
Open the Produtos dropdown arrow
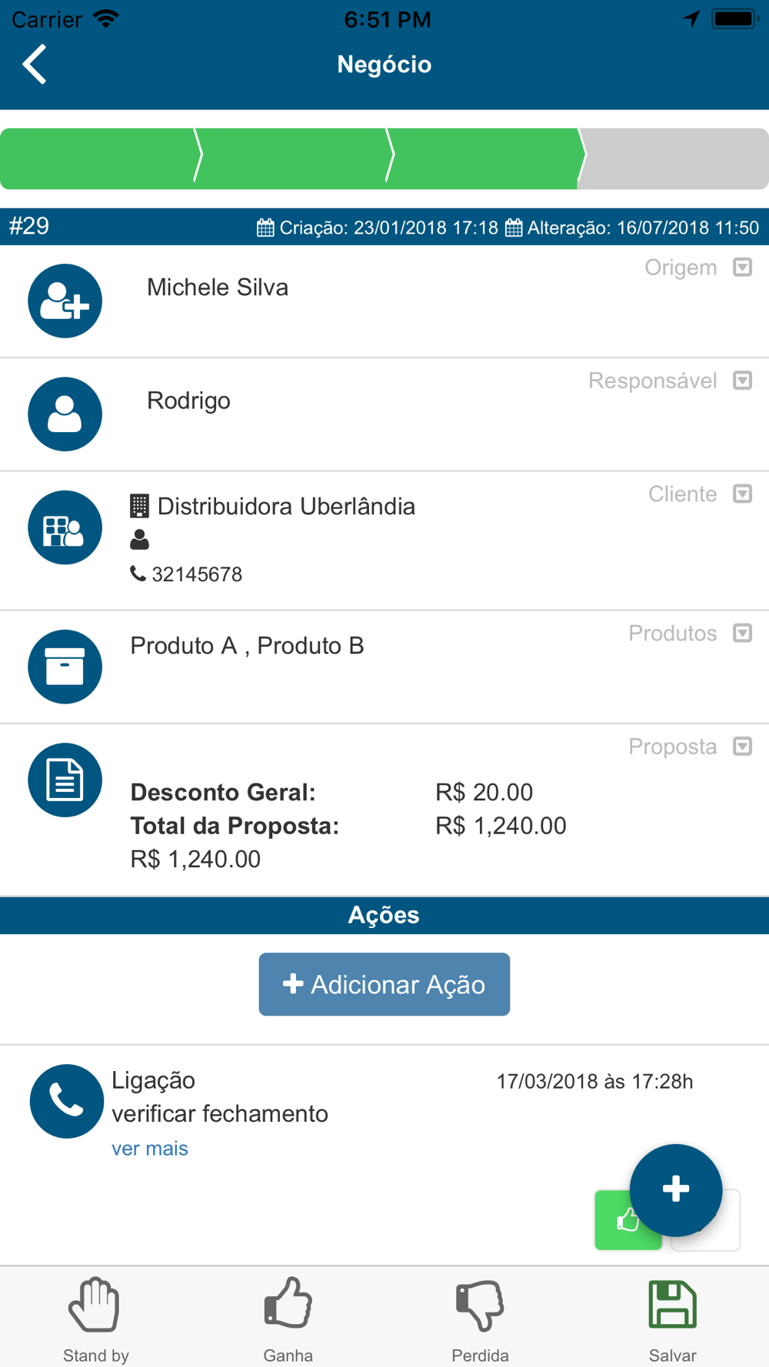coord(742,633)
